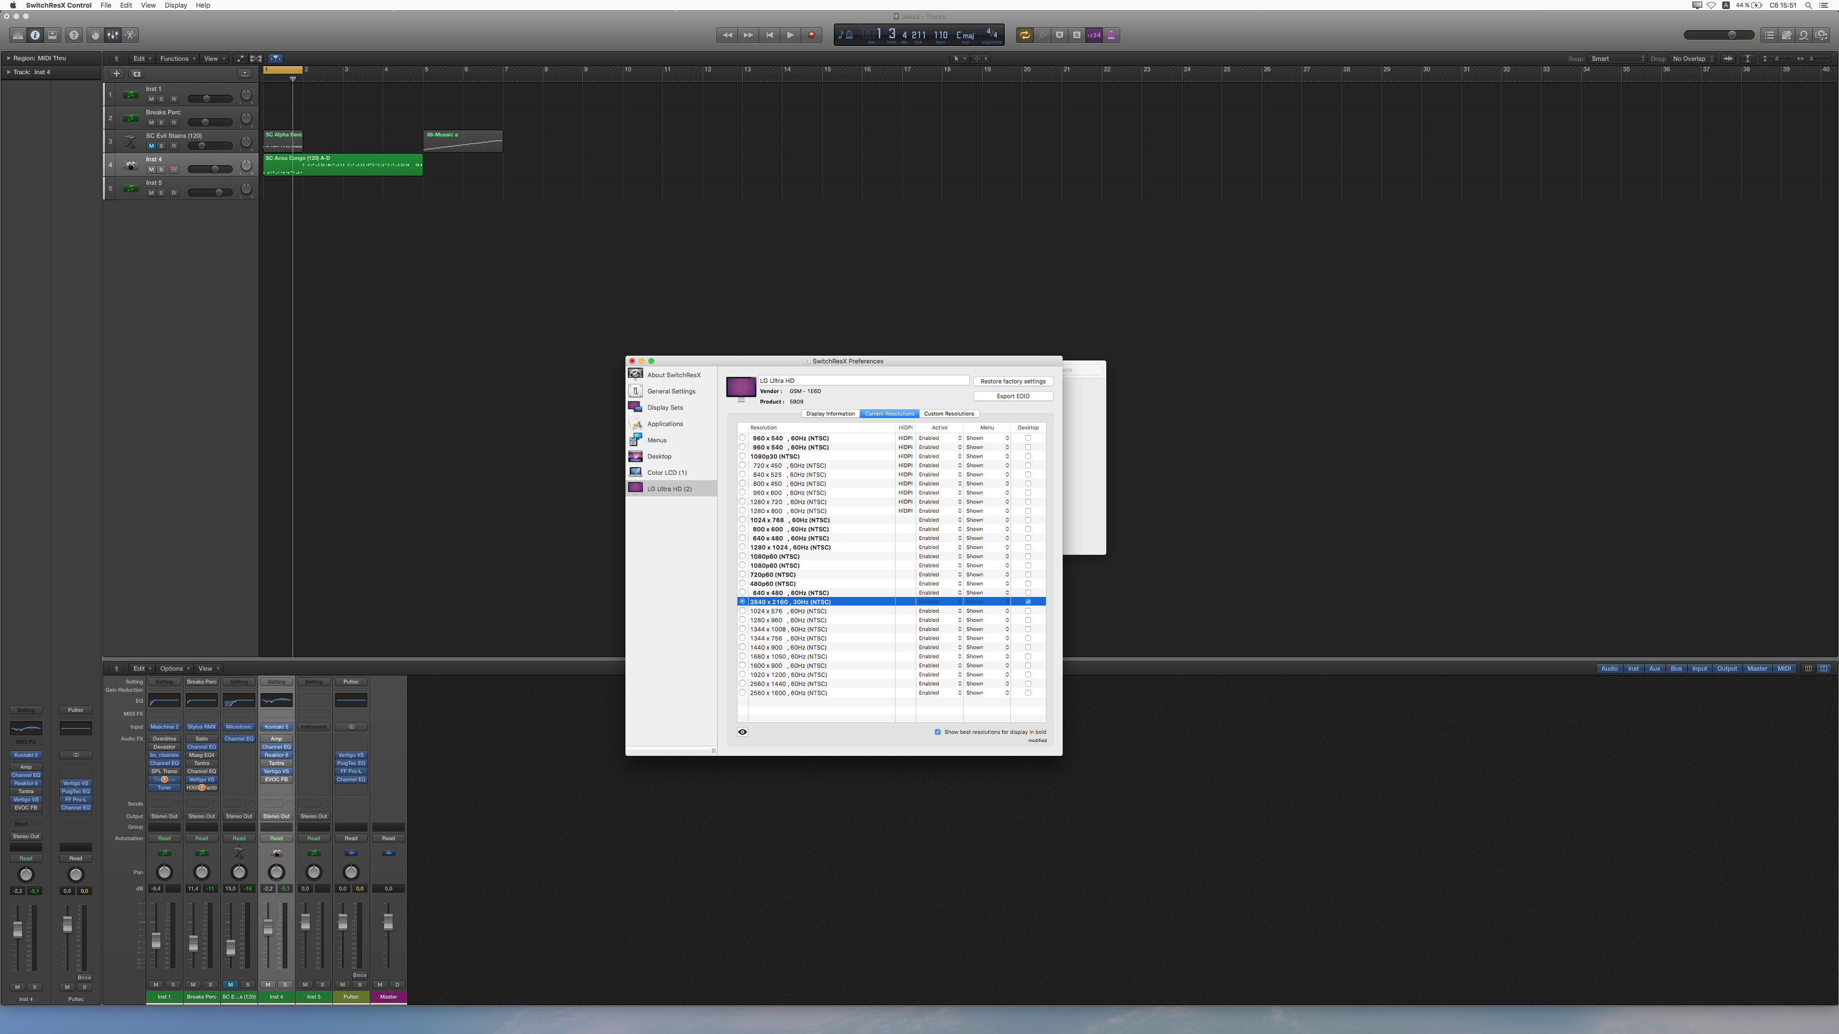
Task: Toggle the Show Automation button
Action: point(240,58)
